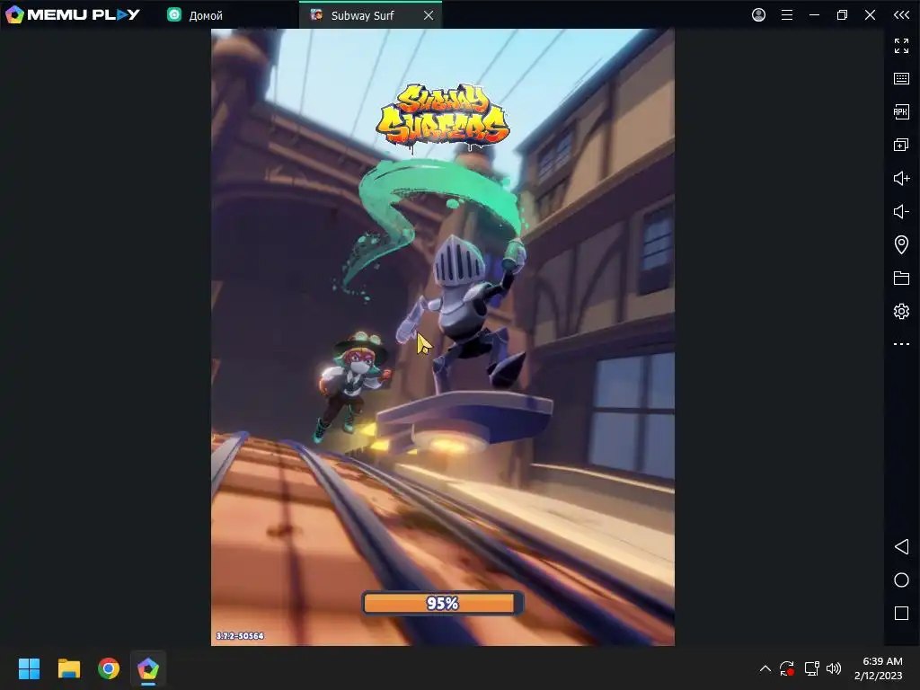This screenshot has height=690, width=920.
Task: Click the MEmu Play logo
Action: pyautogui.click(x=72, y=14)
